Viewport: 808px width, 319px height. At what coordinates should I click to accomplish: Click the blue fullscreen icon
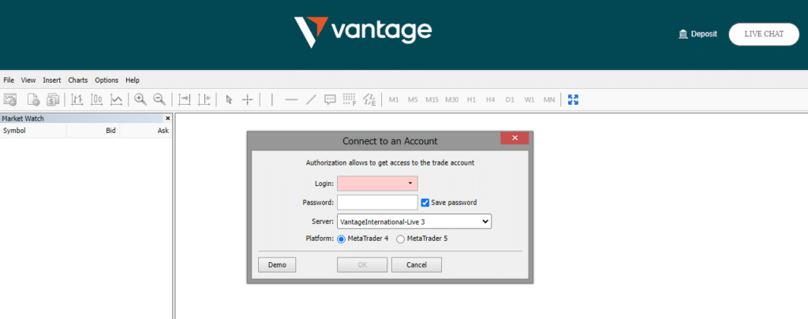click(x=573, y=100)
